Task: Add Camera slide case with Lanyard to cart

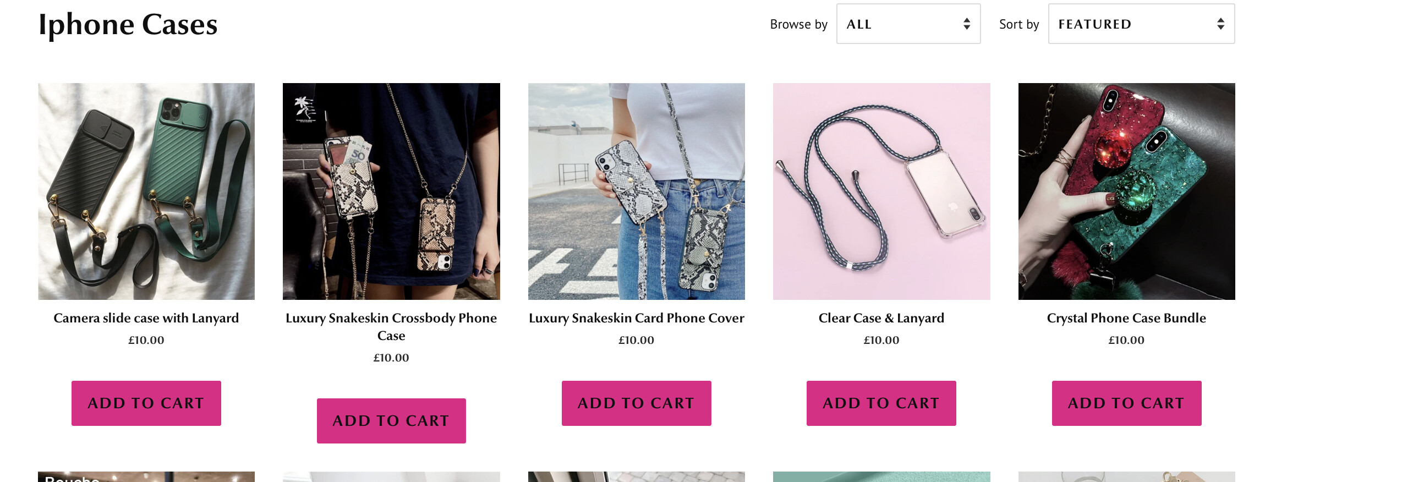Action: [x=146, y=403]
